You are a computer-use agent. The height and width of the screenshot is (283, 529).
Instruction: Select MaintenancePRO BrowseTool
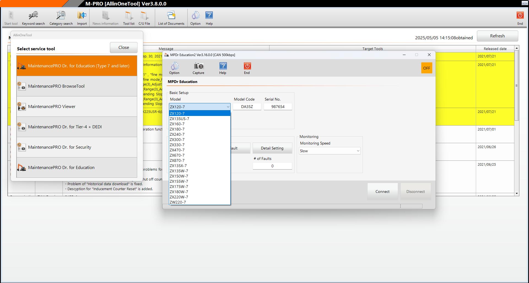click(x=77, y=86)
